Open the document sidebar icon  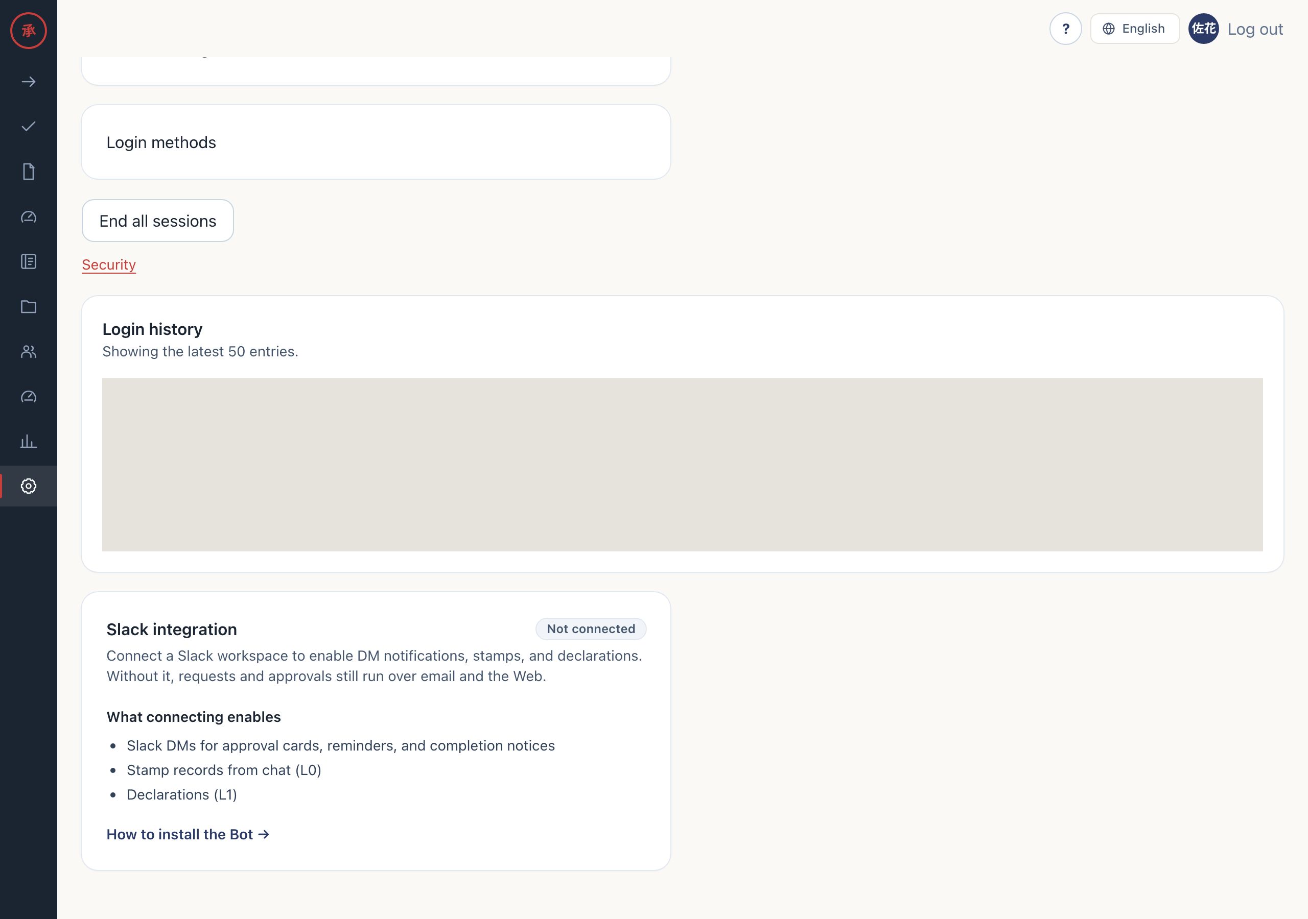point(29,172)
